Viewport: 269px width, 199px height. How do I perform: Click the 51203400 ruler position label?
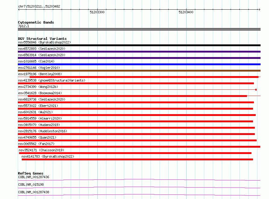click(186, 12)
